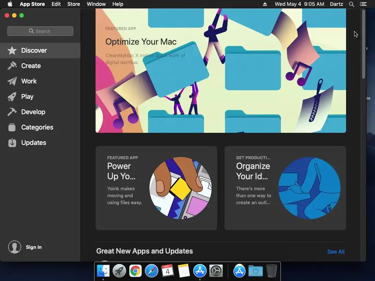Open the Apple menu
This screenshot has width=375, height=281.
(x=10, y=4)
